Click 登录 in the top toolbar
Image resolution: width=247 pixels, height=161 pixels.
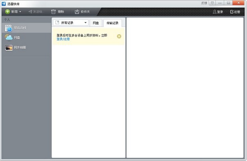(x=218, y=12)
